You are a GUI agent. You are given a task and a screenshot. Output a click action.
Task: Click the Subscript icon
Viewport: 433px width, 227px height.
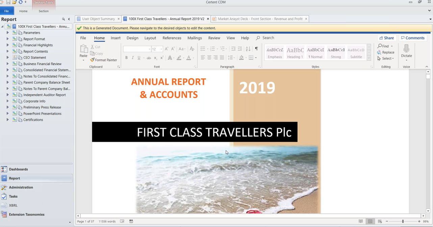click(156, 58)
